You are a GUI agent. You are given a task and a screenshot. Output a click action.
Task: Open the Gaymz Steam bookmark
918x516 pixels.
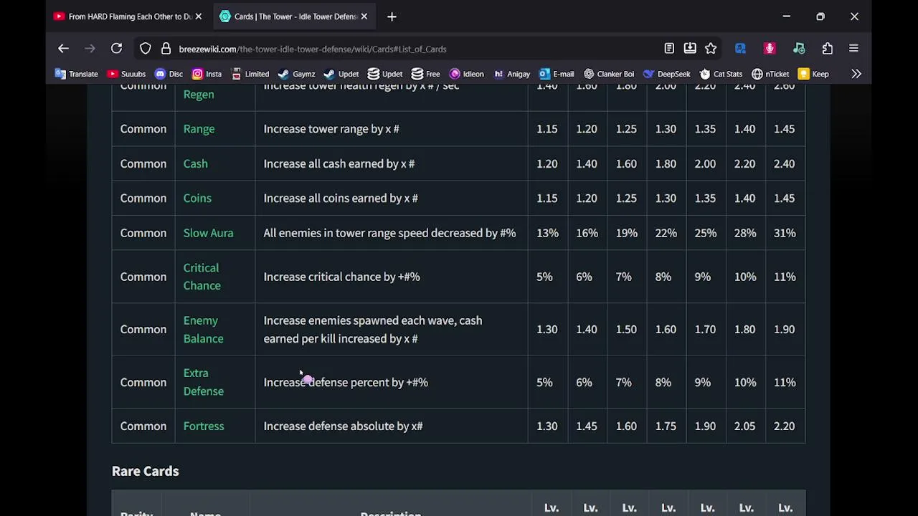click(296, 74)
